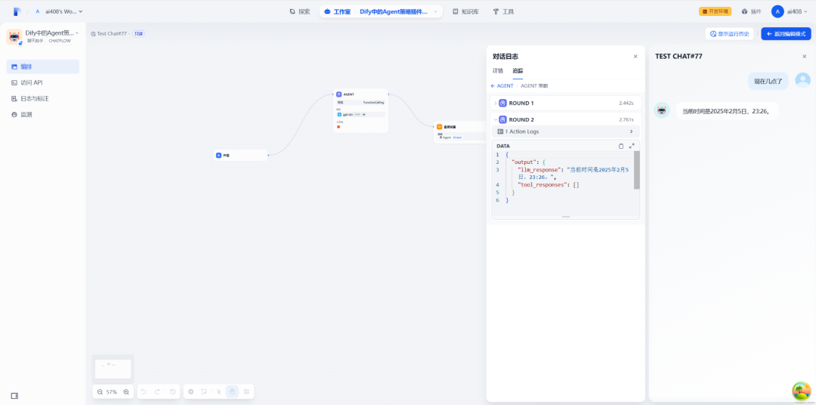This screenshot has height=405, width=816.
Task: Go to the 探索 menu item
Action: pyautogui.click(x=300, y=11)
